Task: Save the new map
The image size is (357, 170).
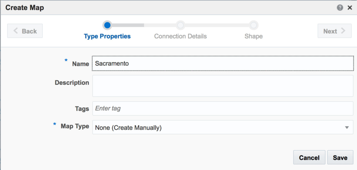Action: (340, 157)
